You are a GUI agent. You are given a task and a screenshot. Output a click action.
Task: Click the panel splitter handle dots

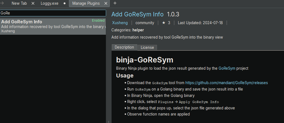pyautogui.click(x=109, y=122)
